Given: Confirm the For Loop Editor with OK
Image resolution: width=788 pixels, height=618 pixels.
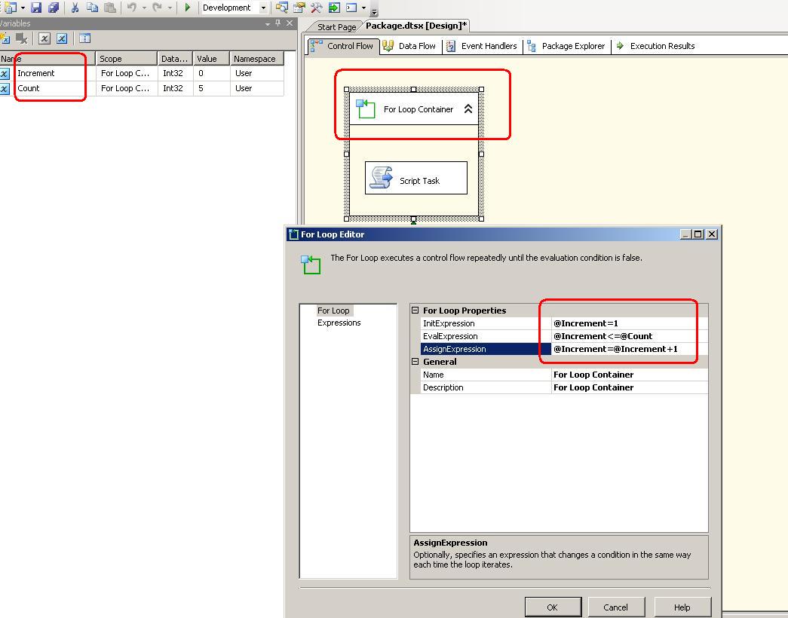Looking at the screenshot, I should point(553,606).
